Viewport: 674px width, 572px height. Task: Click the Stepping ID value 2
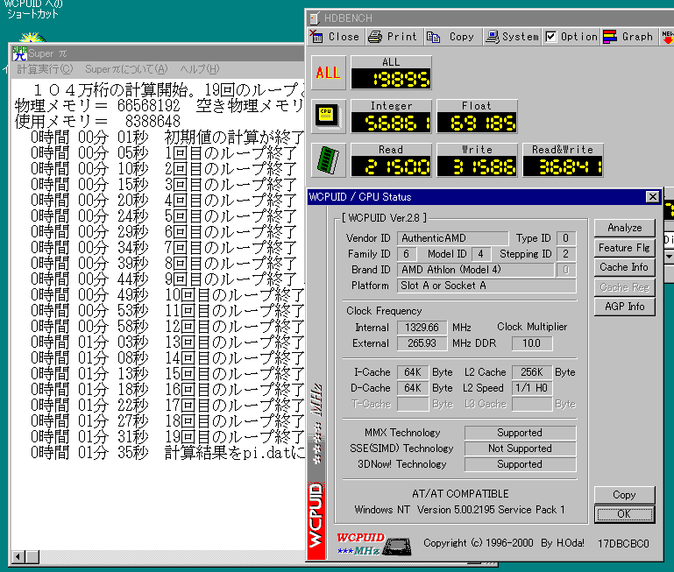coord(565,254)
